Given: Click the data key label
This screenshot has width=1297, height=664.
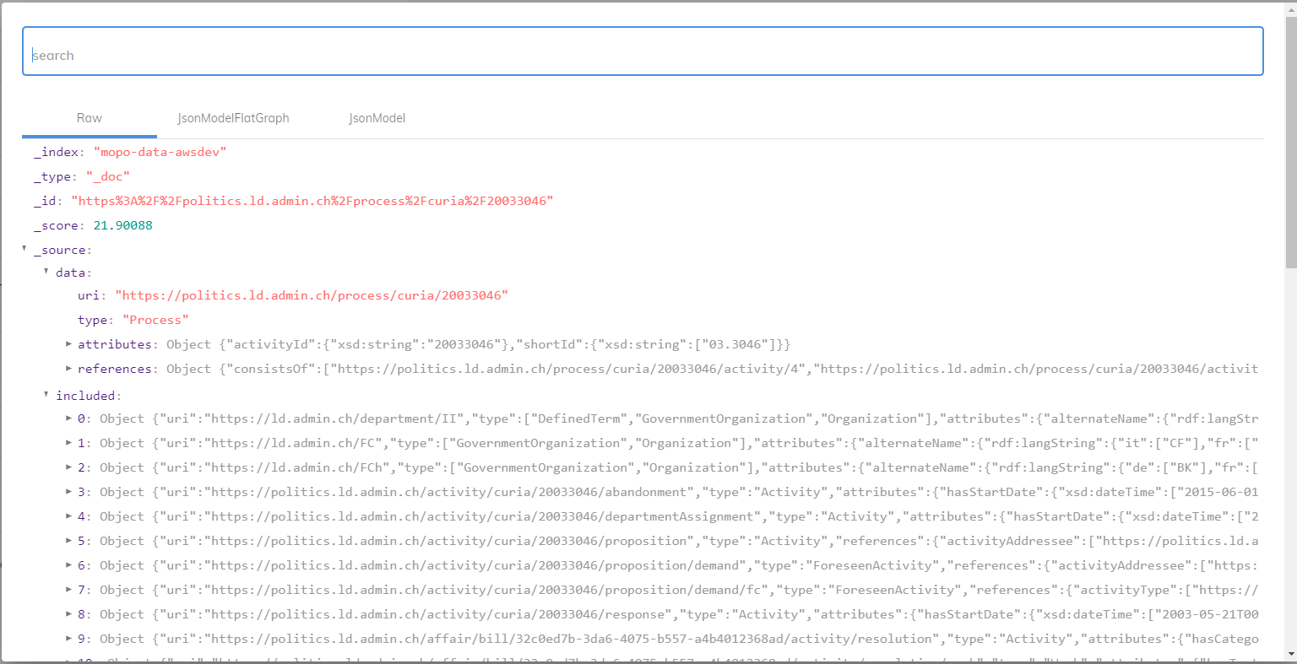Looking at the screenshot, I should [x=71, y=273].
